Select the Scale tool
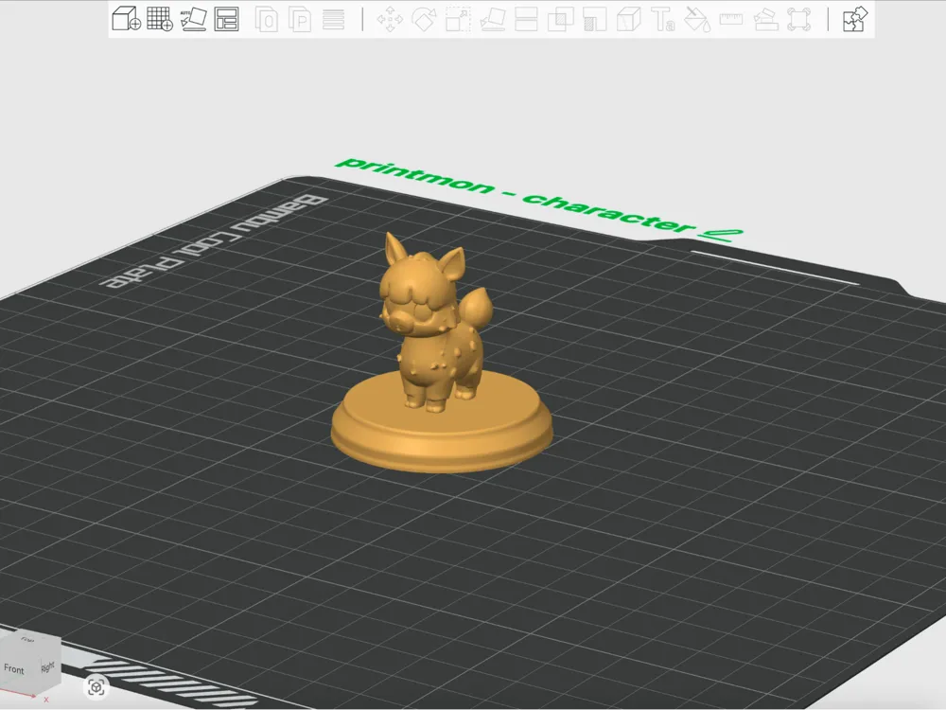 (458, 19)
